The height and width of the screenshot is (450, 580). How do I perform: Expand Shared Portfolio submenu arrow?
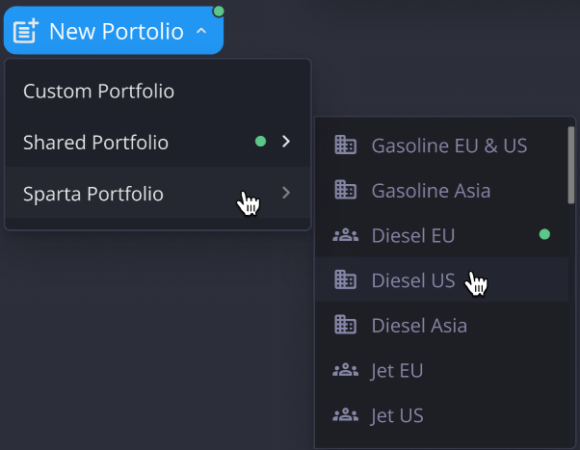pos(285,143)
